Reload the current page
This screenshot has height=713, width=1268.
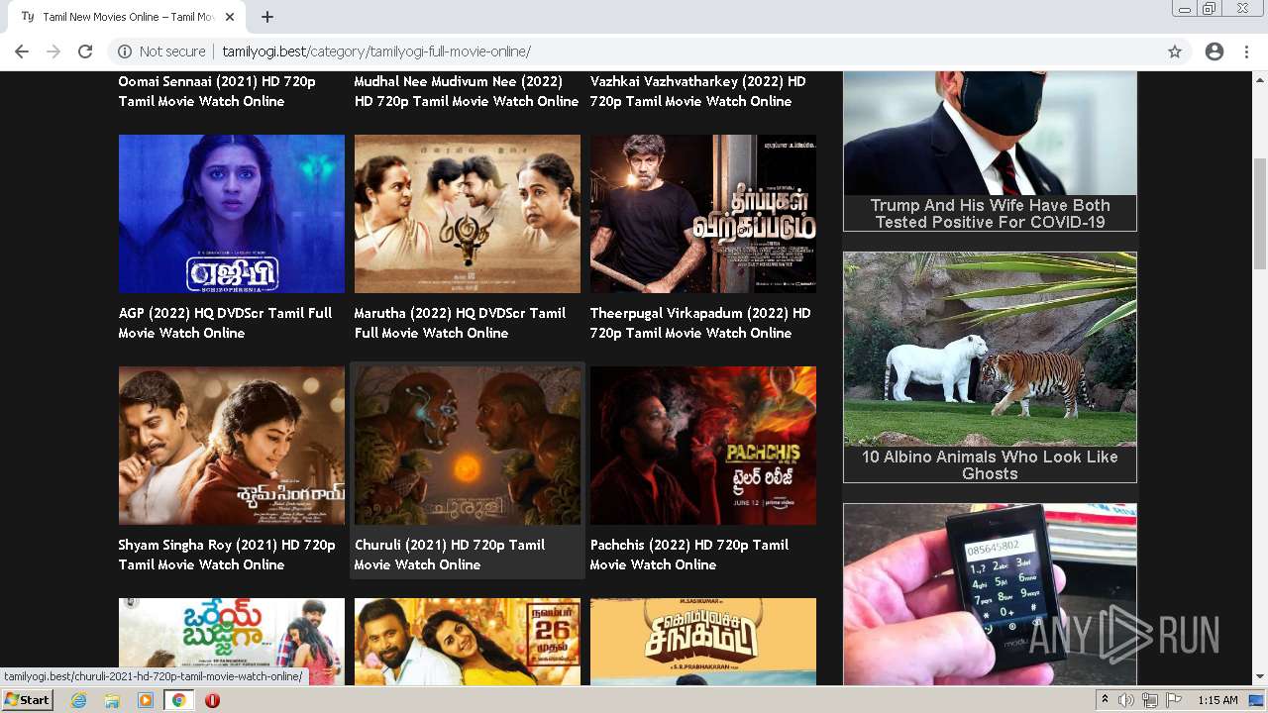pos(85,51)
